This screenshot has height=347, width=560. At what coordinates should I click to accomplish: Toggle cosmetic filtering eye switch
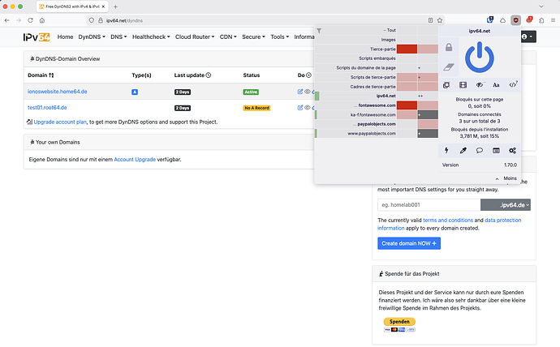point(480,85)
